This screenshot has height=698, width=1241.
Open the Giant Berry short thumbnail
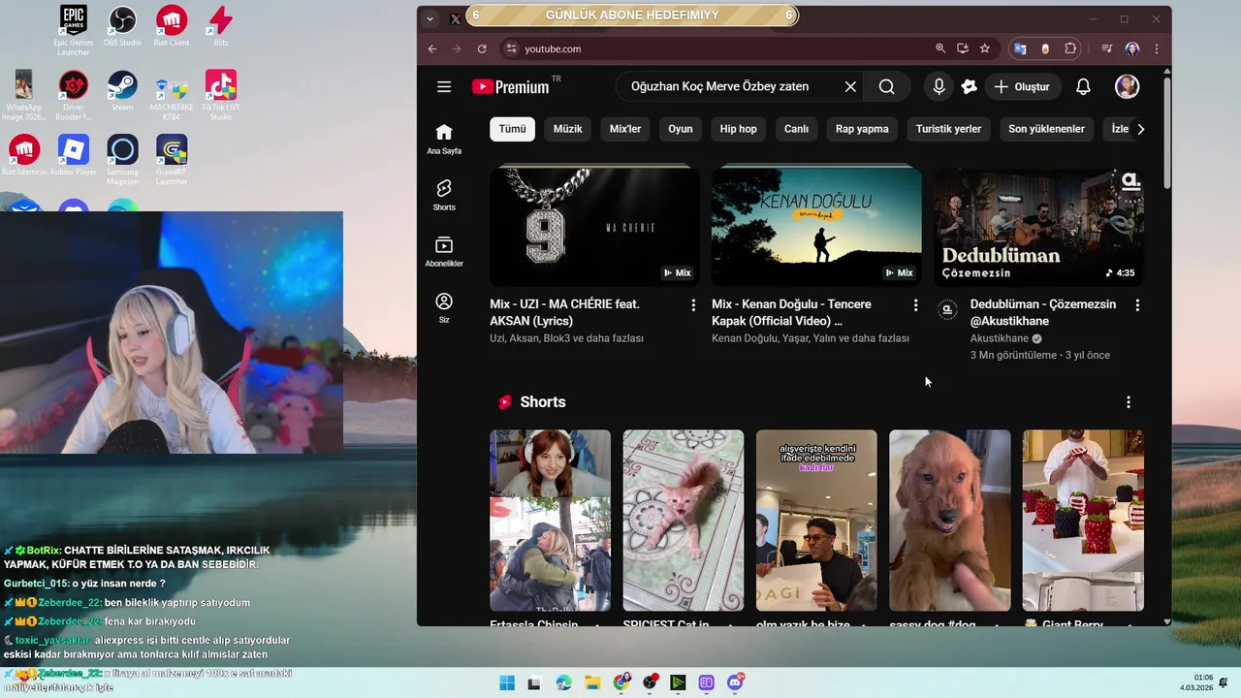click(x=1083, y=521)
